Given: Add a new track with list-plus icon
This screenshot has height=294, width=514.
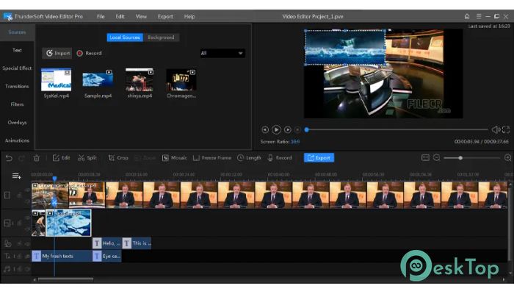Looking at the screenshot, I should point(16,176).
